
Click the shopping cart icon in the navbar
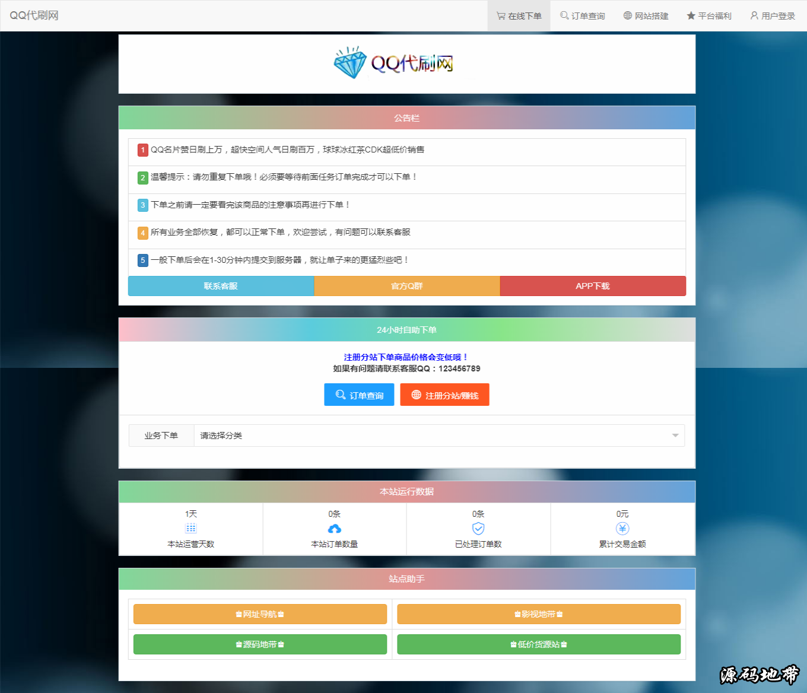(501, 16)
